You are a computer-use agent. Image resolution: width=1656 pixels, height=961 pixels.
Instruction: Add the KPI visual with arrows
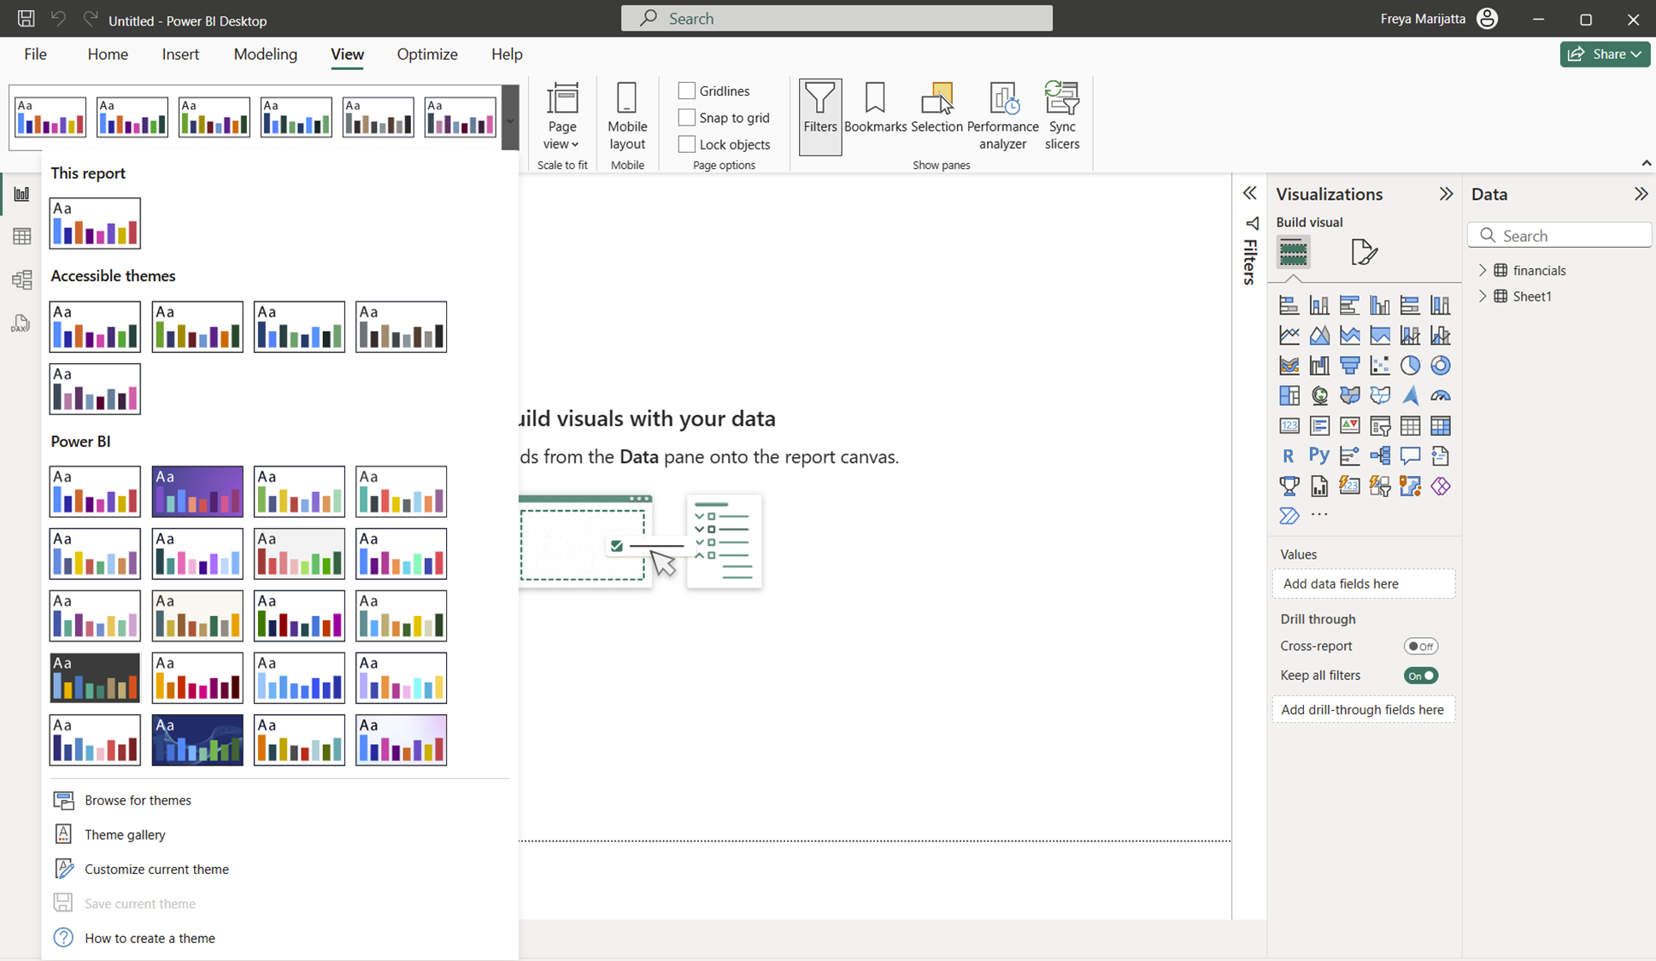(1350, 425)
